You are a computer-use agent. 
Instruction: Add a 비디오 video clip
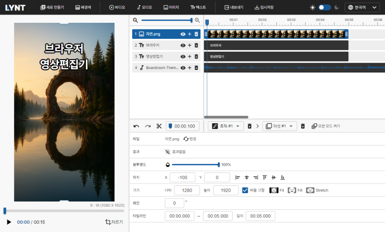click(x=117, y=7)
